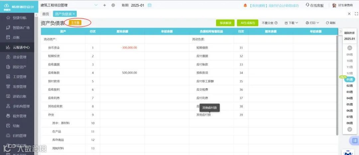Click the 存货 row label
The height and width of the screenshot is (155, 359).
(x=51, y=115)
